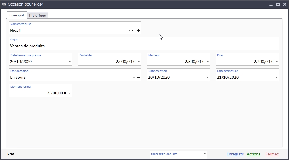Expand the Nom entreprise dropdown arrow
289x160 pixels.
click(x=129, y=31)
